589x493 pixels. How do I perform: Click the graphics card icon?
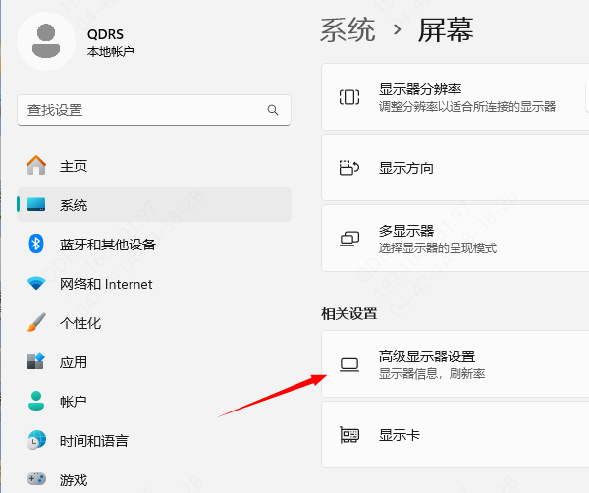pyautogui.click(x=349, y=435)
